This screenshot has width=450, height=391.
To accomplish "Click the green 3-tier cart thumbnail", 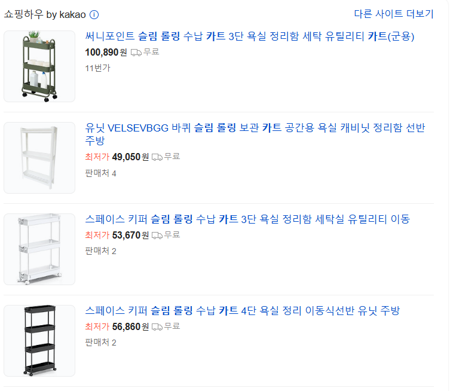I will 39,66.
